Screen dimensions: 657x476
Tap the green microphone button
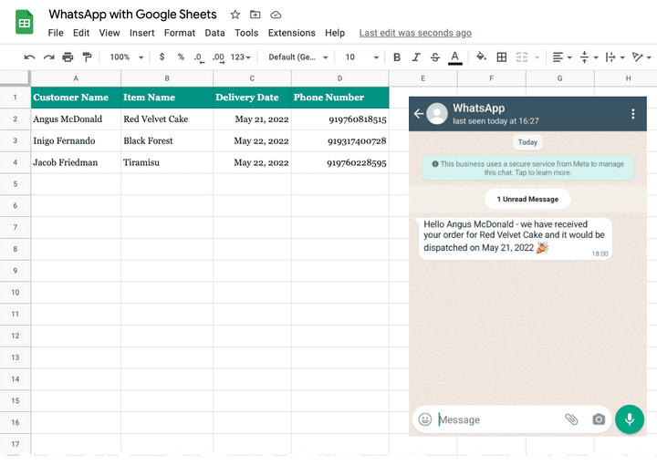pos(630,419)
